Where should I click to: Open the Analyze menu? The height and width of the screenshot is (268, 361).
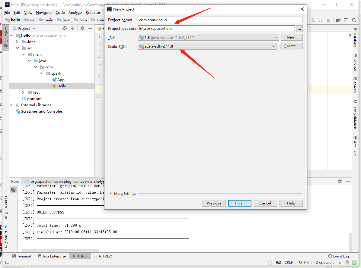(75, 13)
